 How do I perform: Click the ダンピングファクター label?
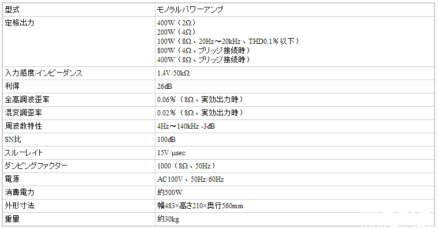pos(36,166)
